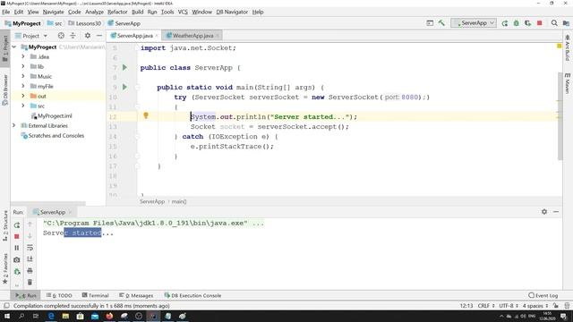Expand the .idea folder

[23, 56]
